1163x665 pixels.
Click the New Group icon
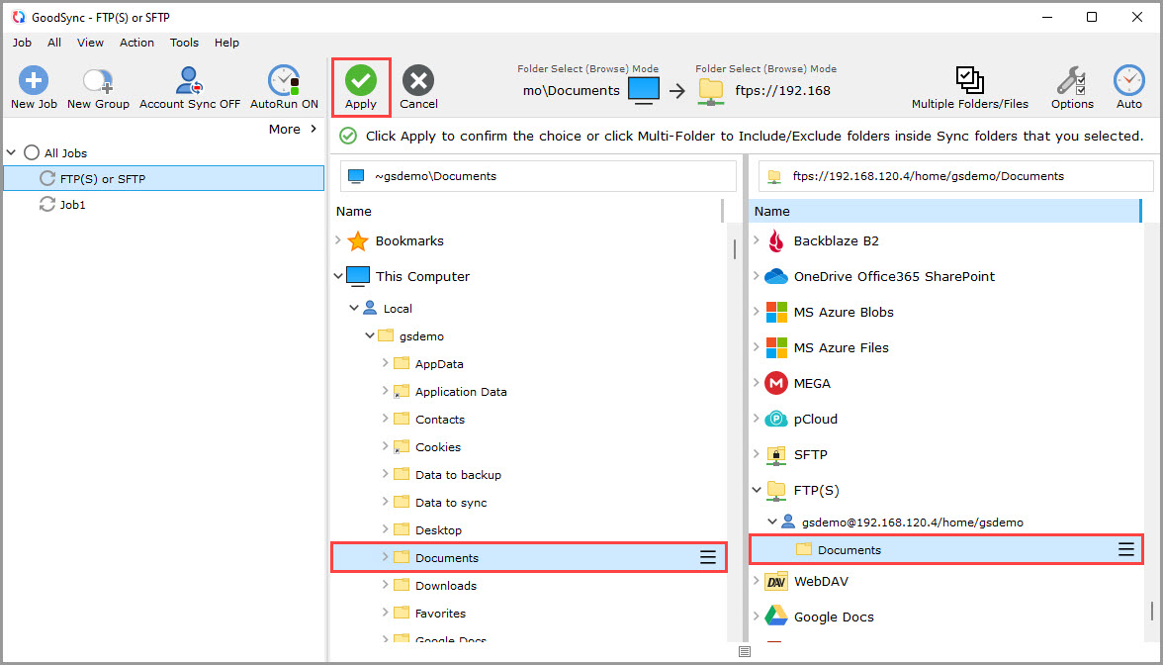(x=98, y=81)
